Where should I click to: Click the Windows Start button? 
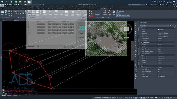(2, 2)
